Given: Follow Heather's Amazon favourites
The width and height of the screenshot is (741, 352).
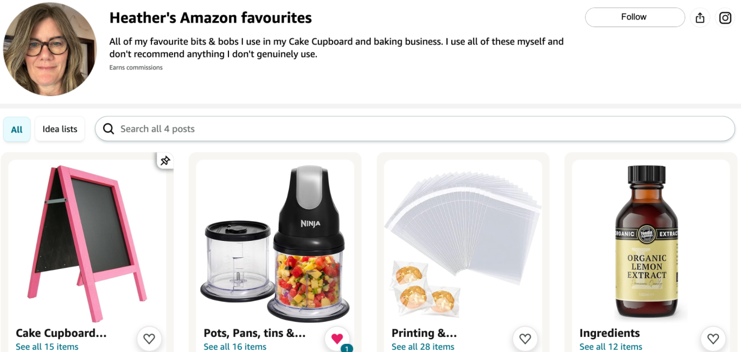Looking at the screenshot, I should pos(635,17).
